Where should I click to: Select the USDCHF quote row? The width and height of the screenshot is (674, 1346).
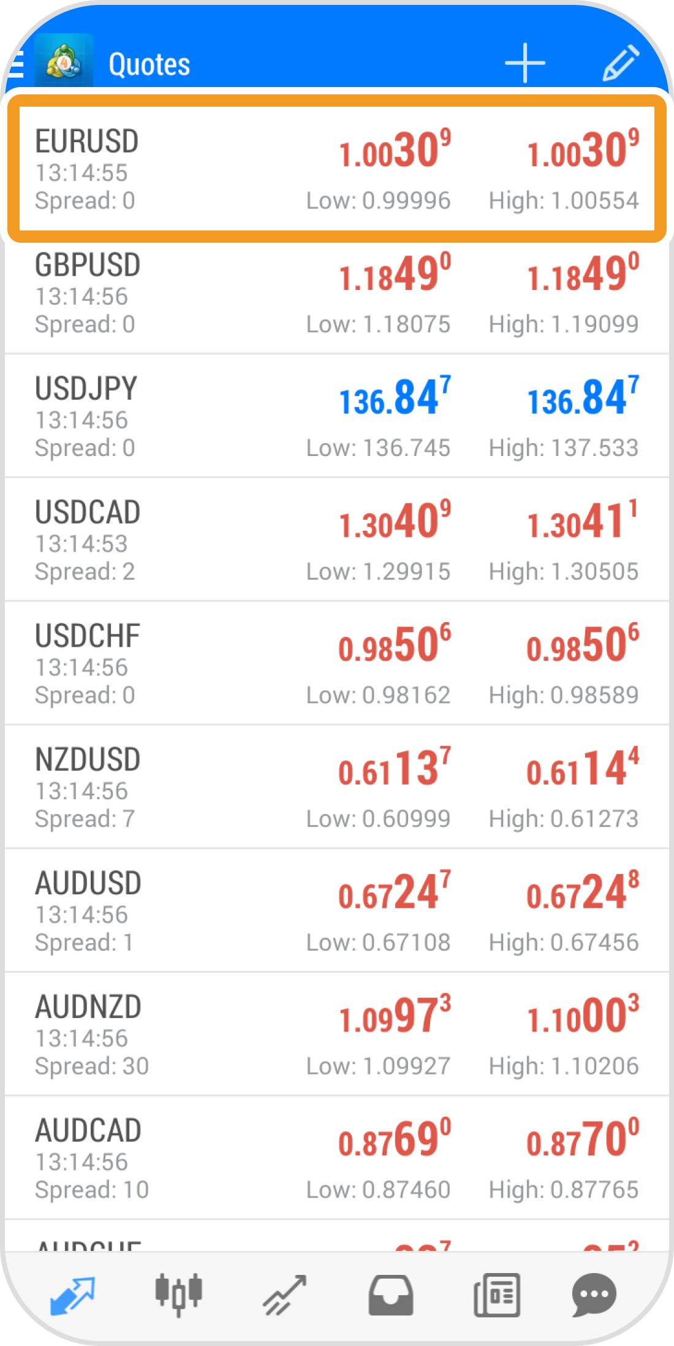coord(336,664)
